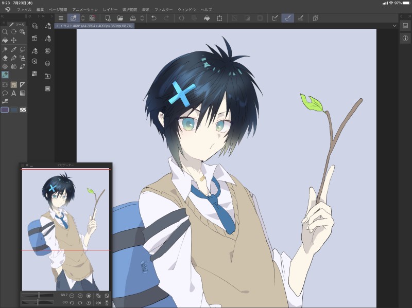Select the Frame border tool

pyautogui.click(x=14, y=84)
